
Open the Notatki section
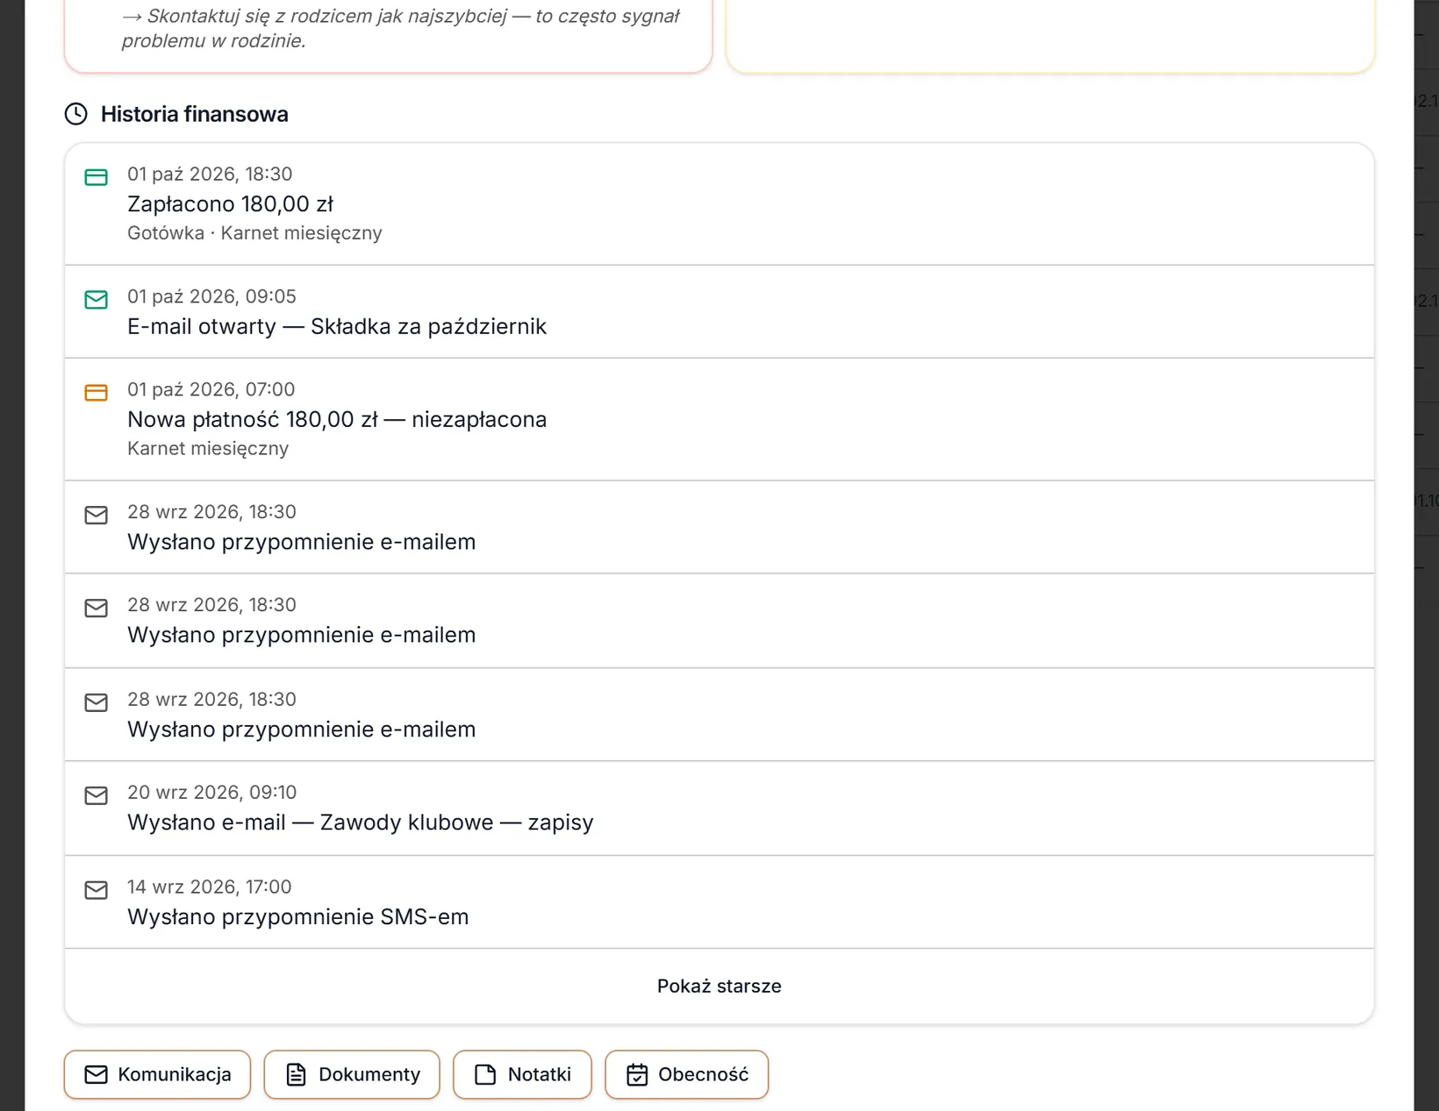[x=522, y=1074]
